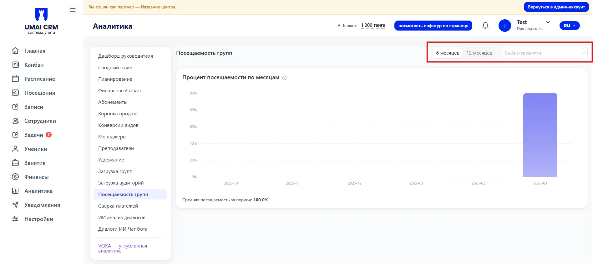593x264 pixels.
Task: Click the 2026-03 attendance bar
Action: point(540,135)
